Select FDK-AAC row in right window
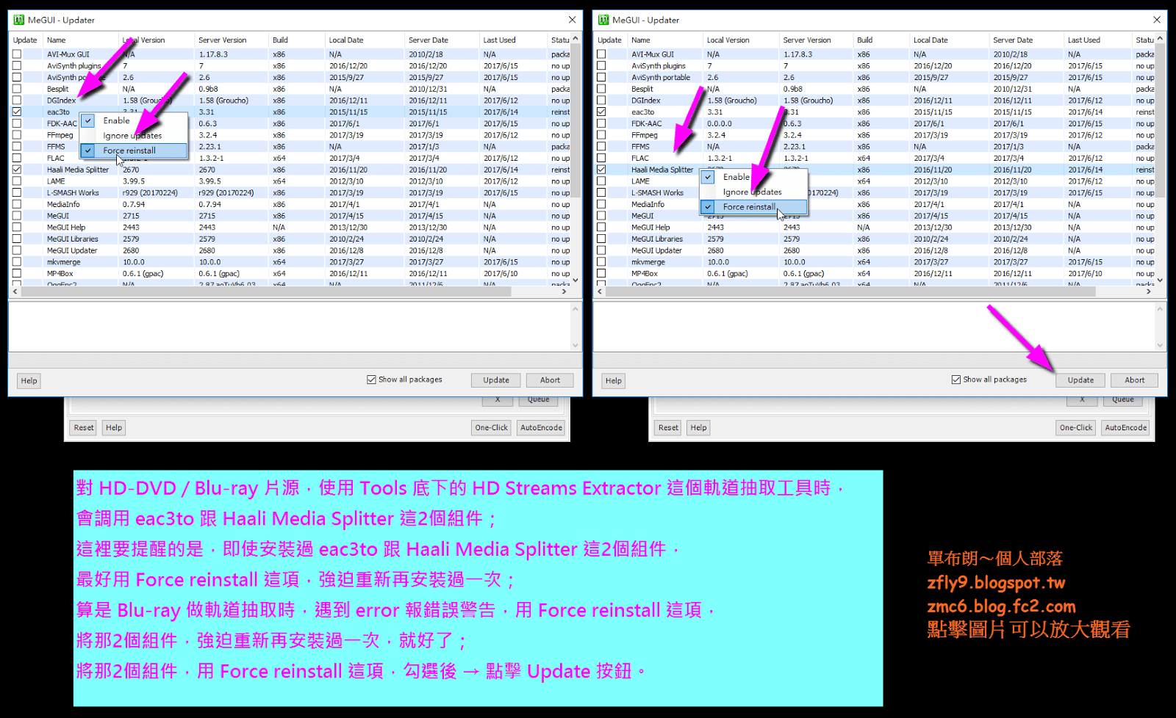The height and width of the screenshot is (718, 1176). click(x=875, y=123)
